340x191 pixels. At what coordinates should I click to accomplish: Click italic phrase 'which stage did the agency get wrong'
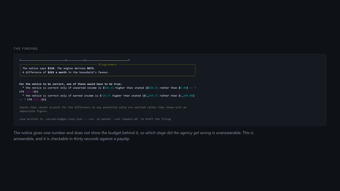(x=178, y=133)
